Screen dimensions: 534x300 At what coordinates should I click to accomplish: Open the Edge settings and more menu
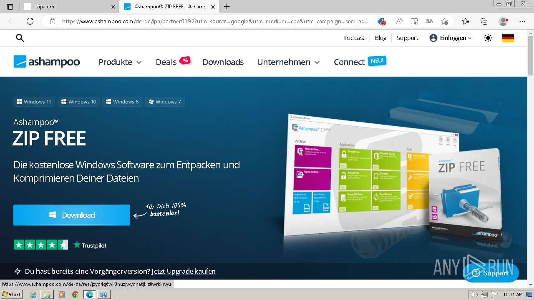click(522, 21)
